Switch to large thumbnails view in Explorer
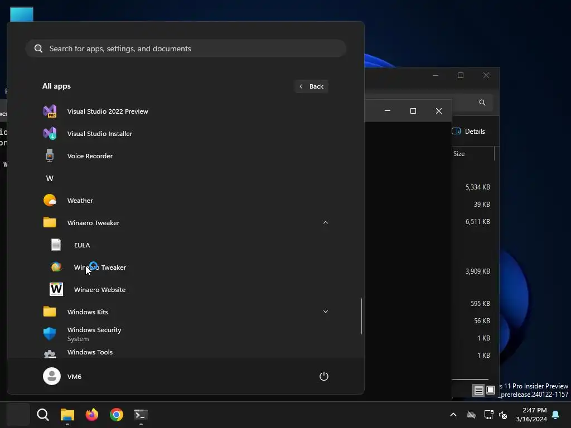Image resolution: width=571 pixels, height=428 pixels. point(491,390)
